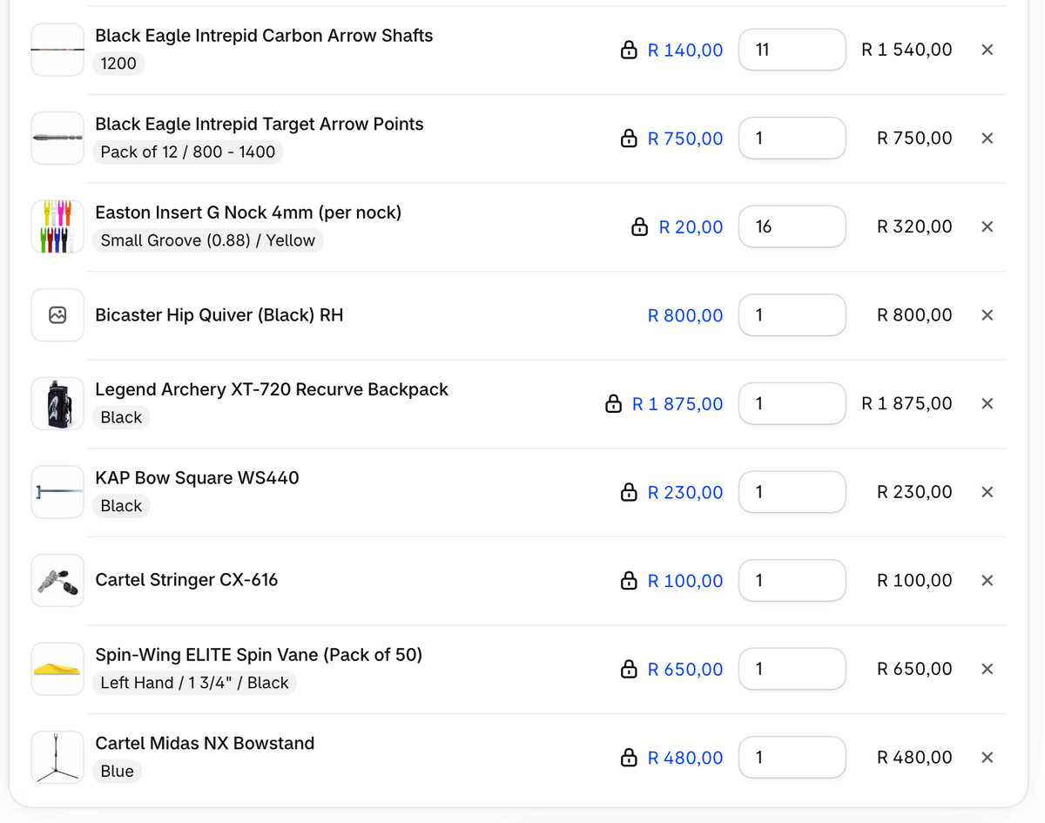The height and width of the screenshot is (823, 1045).
Task: Click the Left Hand / 1 3/4" / Black tag
Action: coord(194,683)
